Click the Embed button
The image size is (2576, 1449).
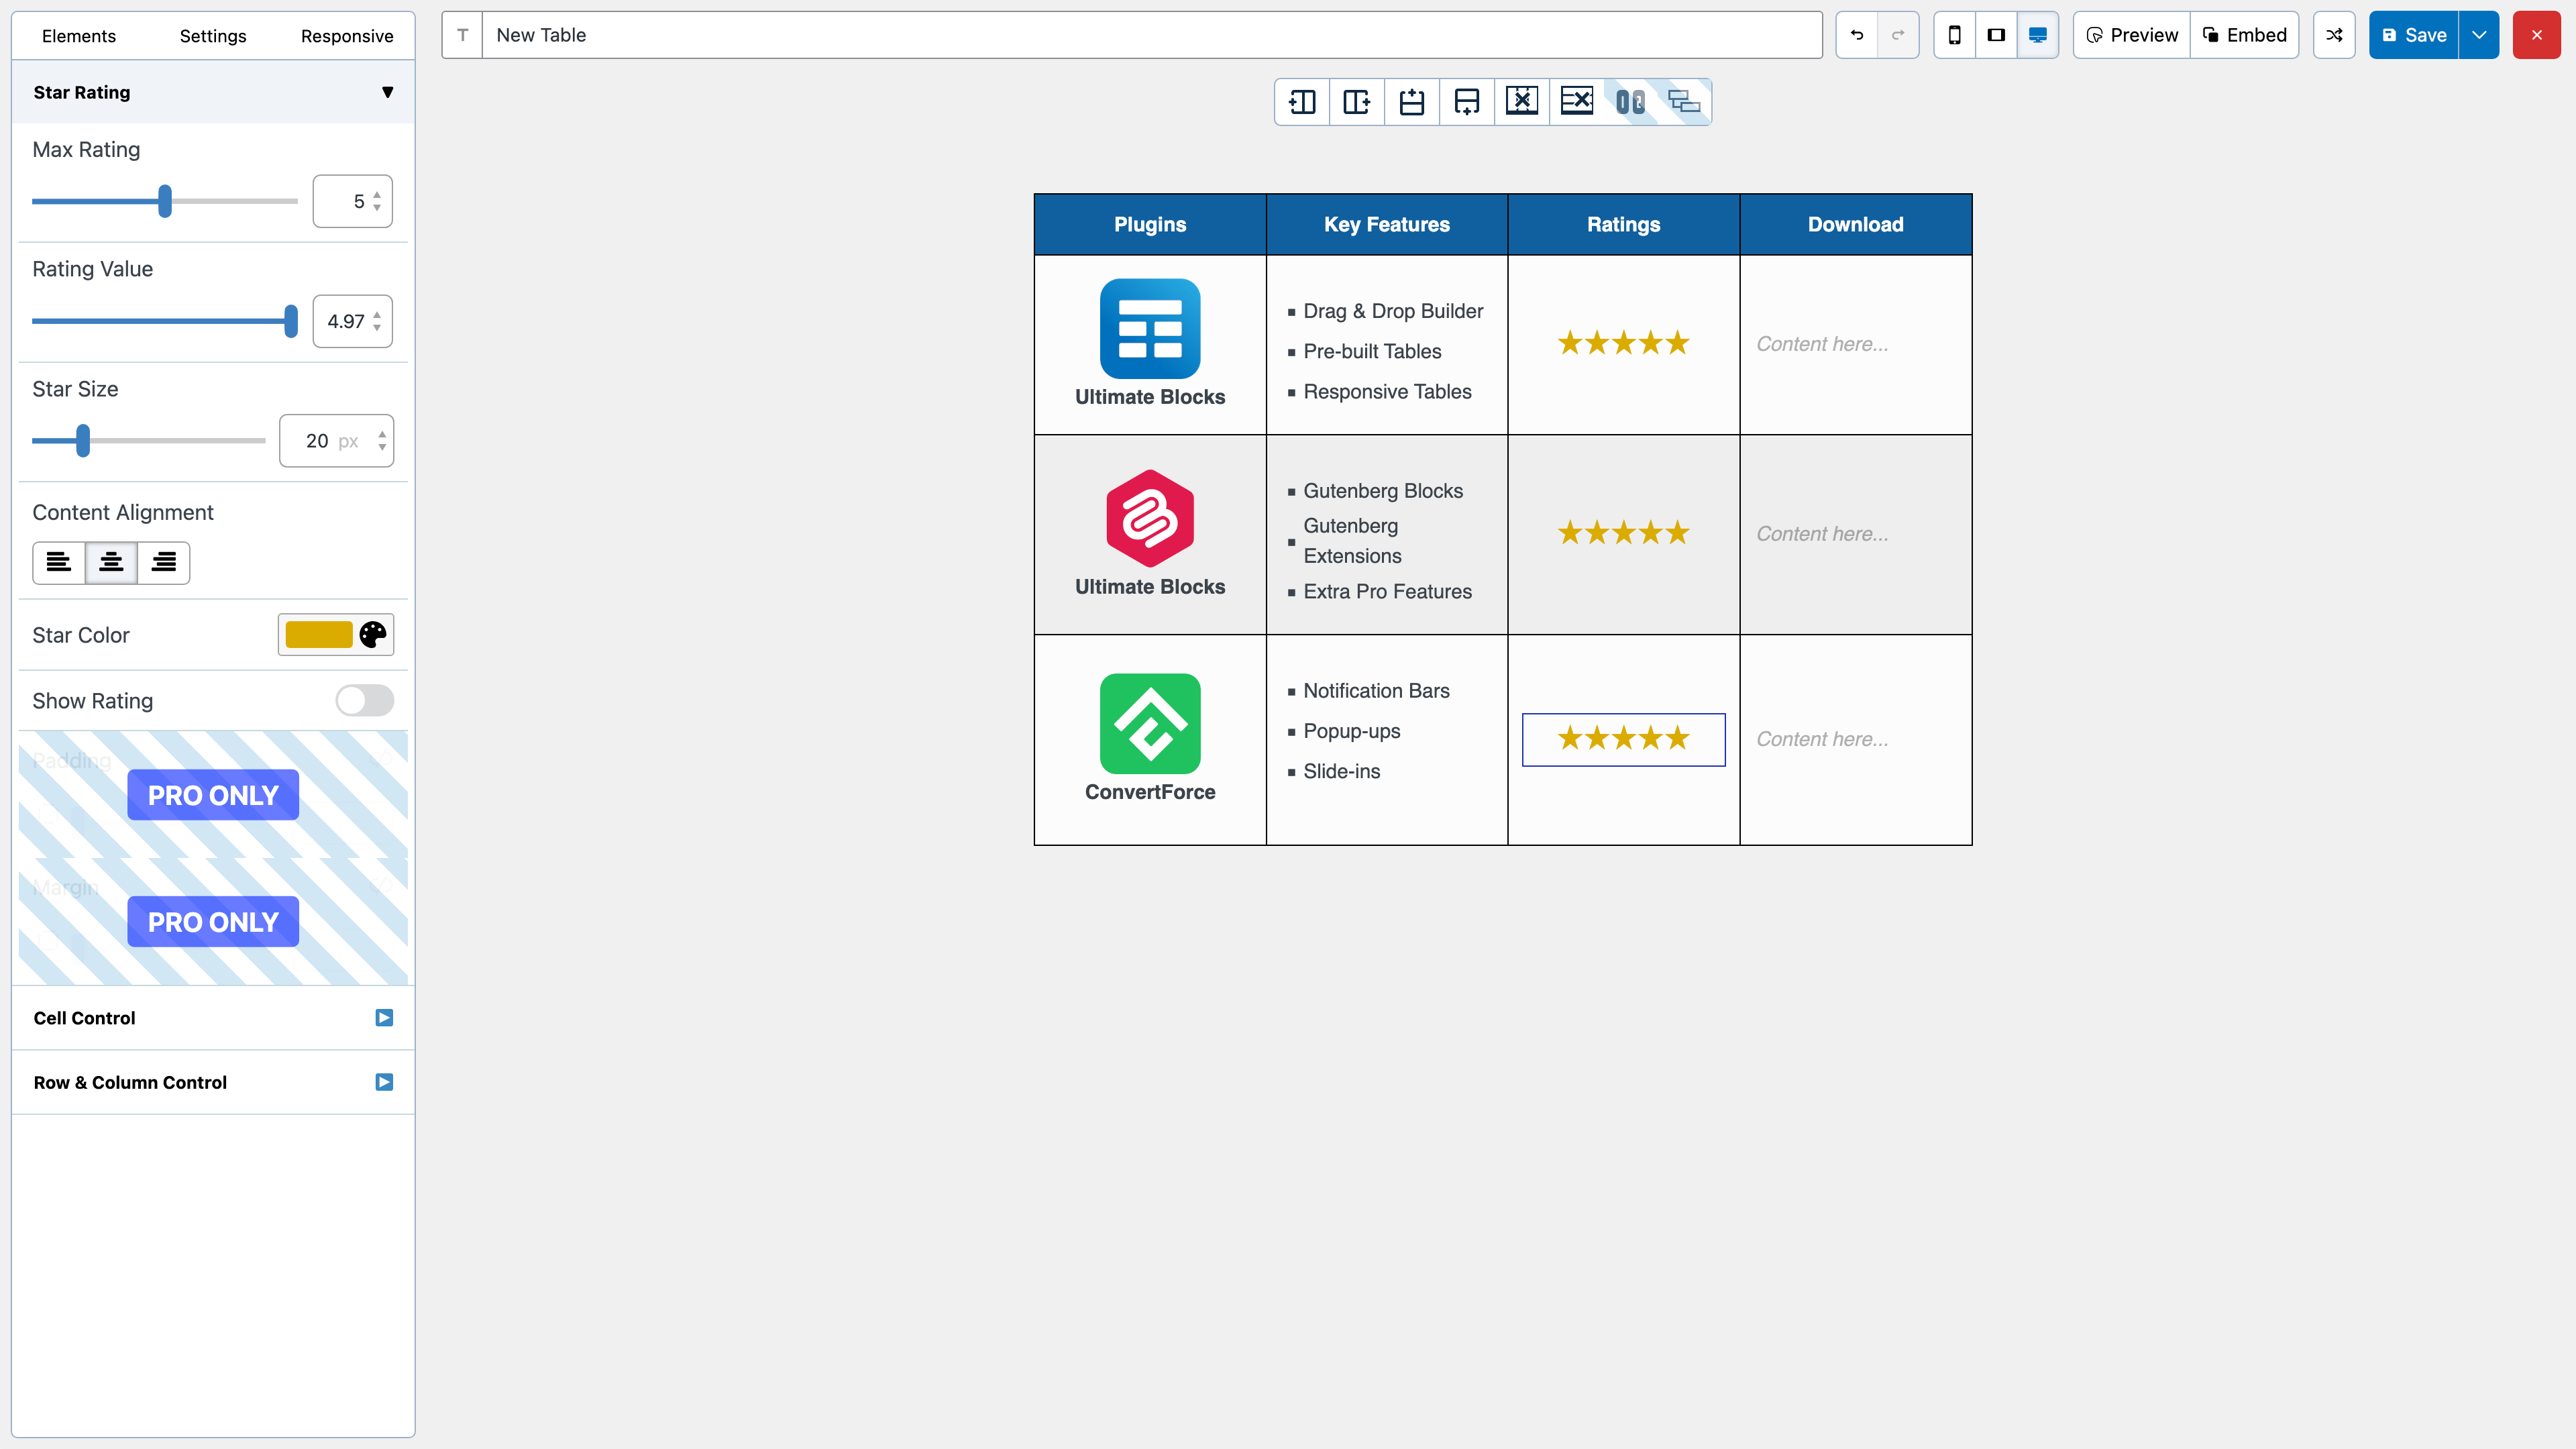click(x=2244, y=35)
